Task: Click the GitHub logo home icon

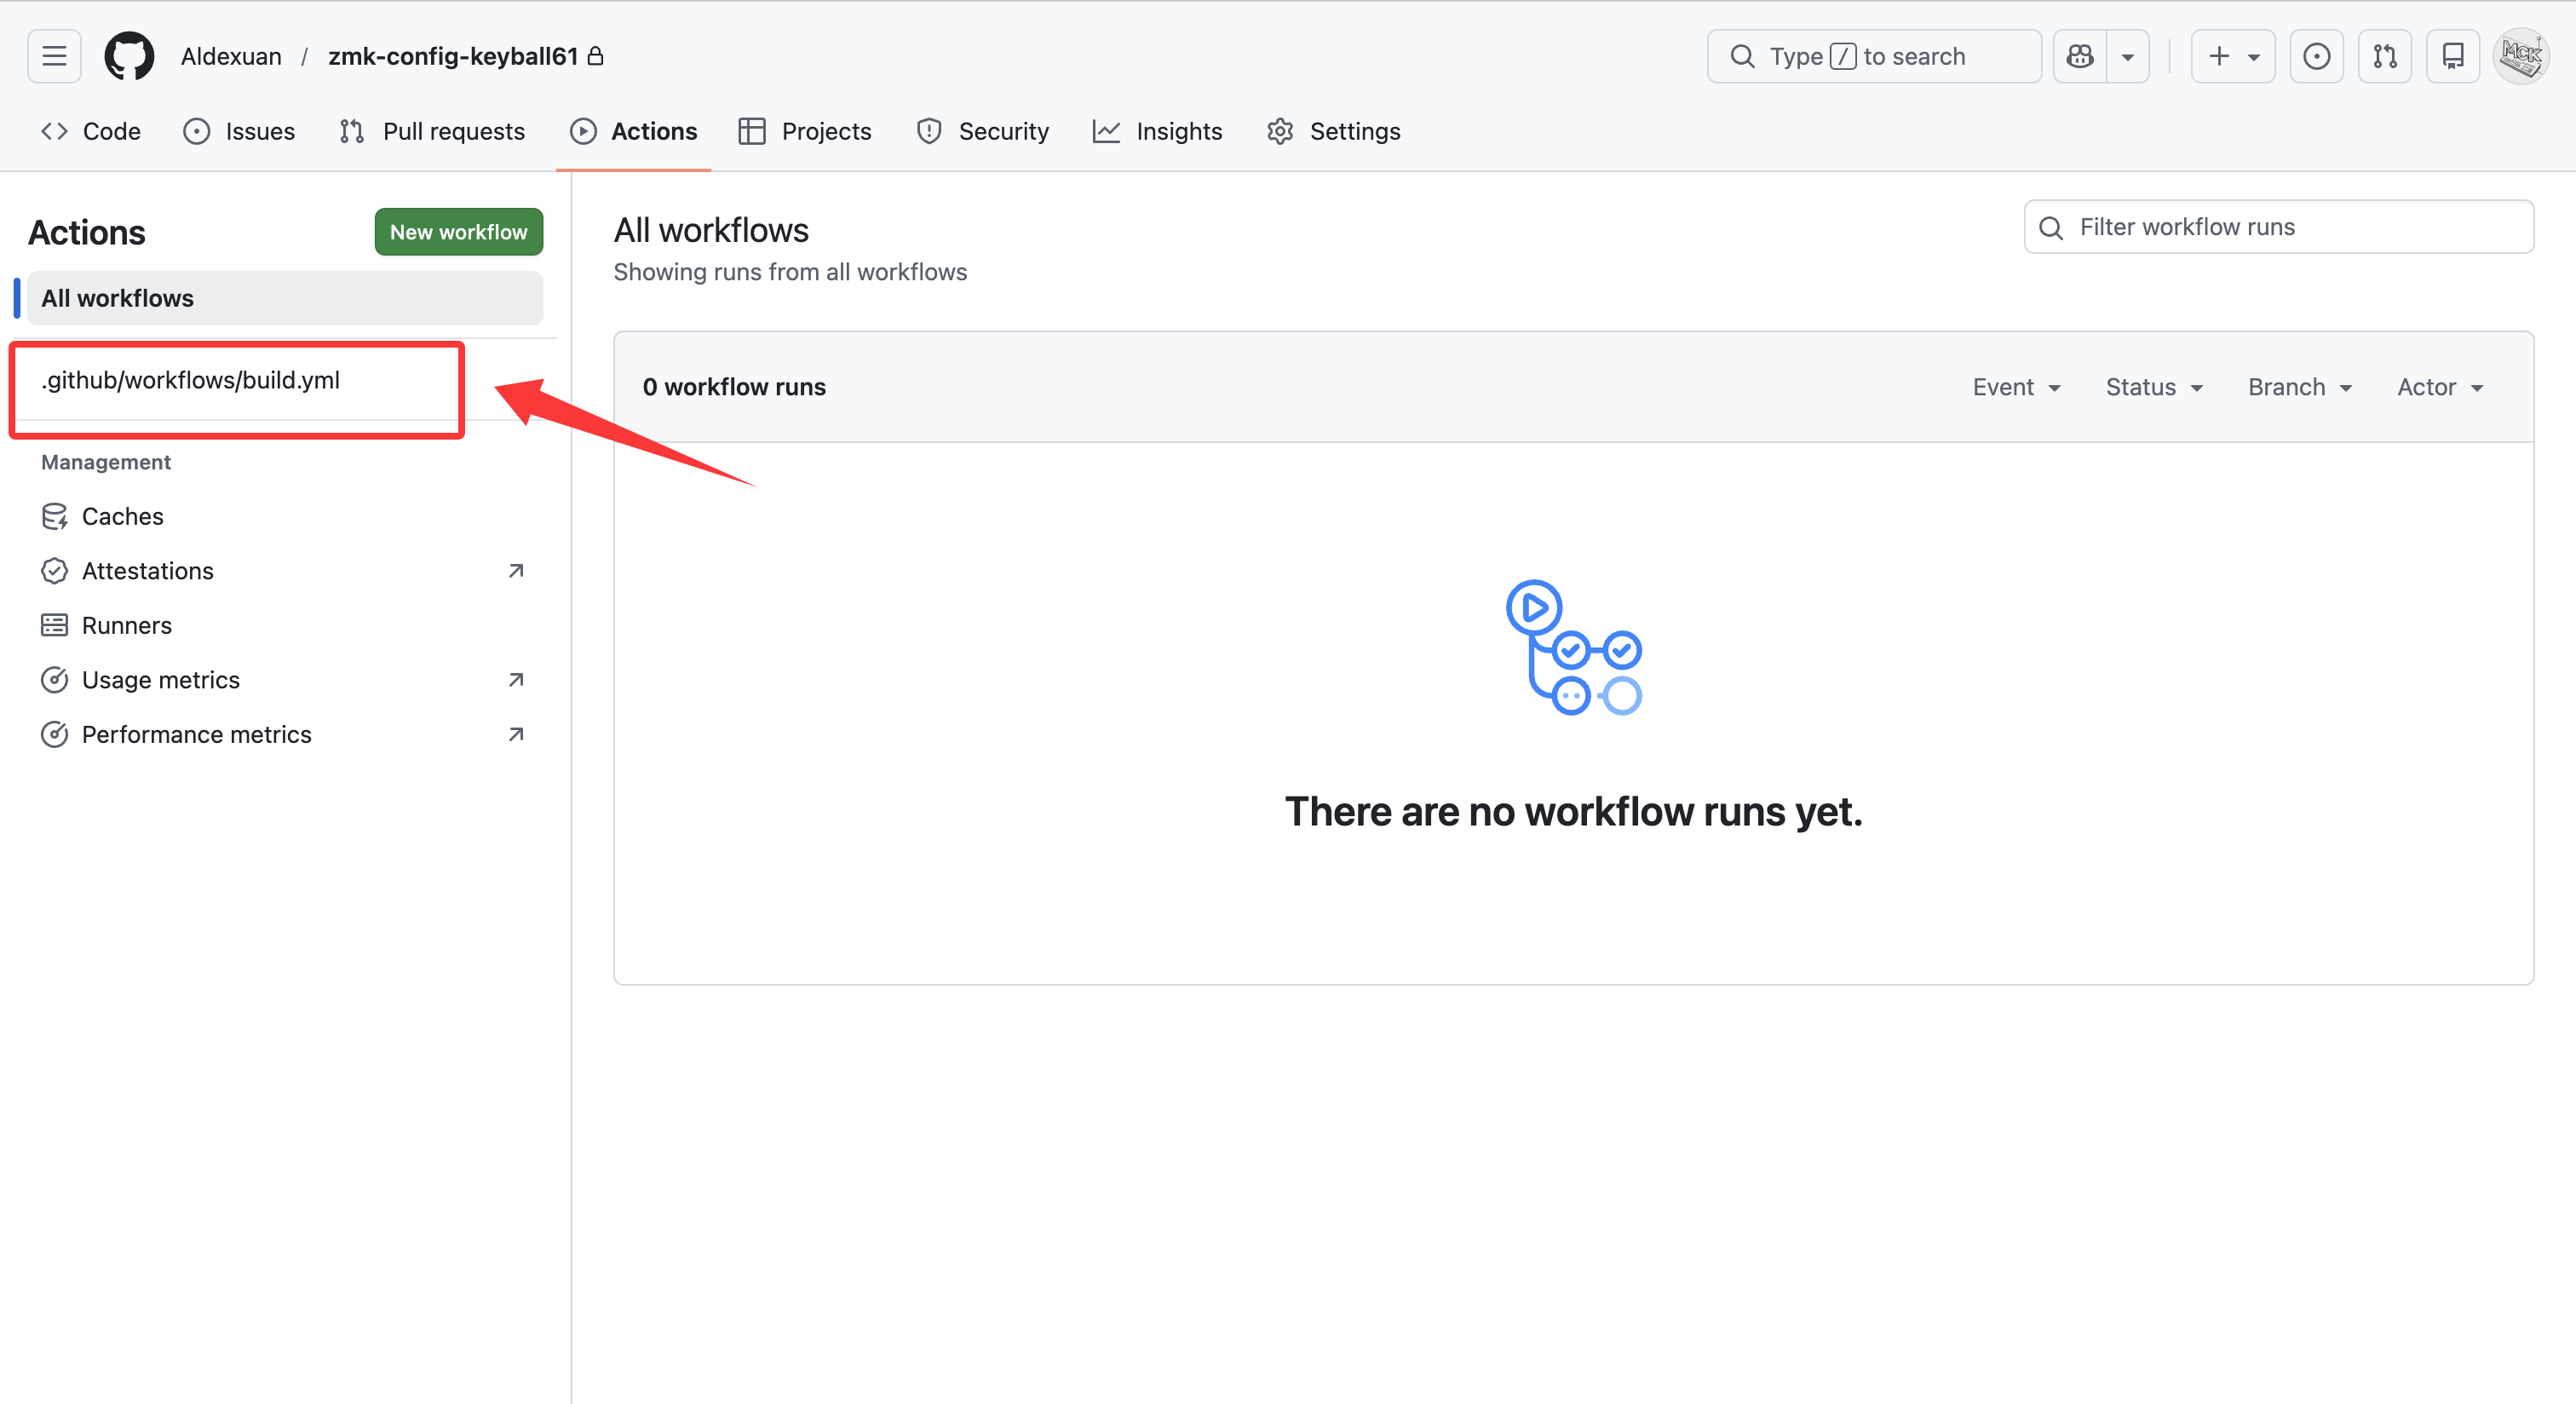Action: click(129, 56)
